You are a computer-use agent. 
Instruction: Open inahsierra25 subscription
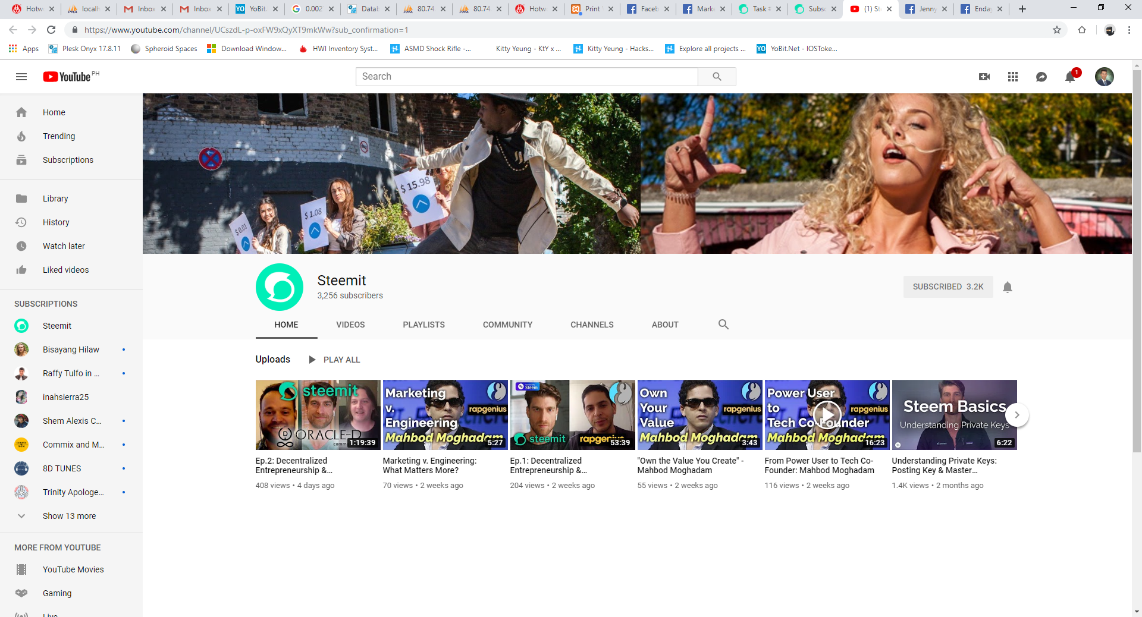[x=71, y=397]
